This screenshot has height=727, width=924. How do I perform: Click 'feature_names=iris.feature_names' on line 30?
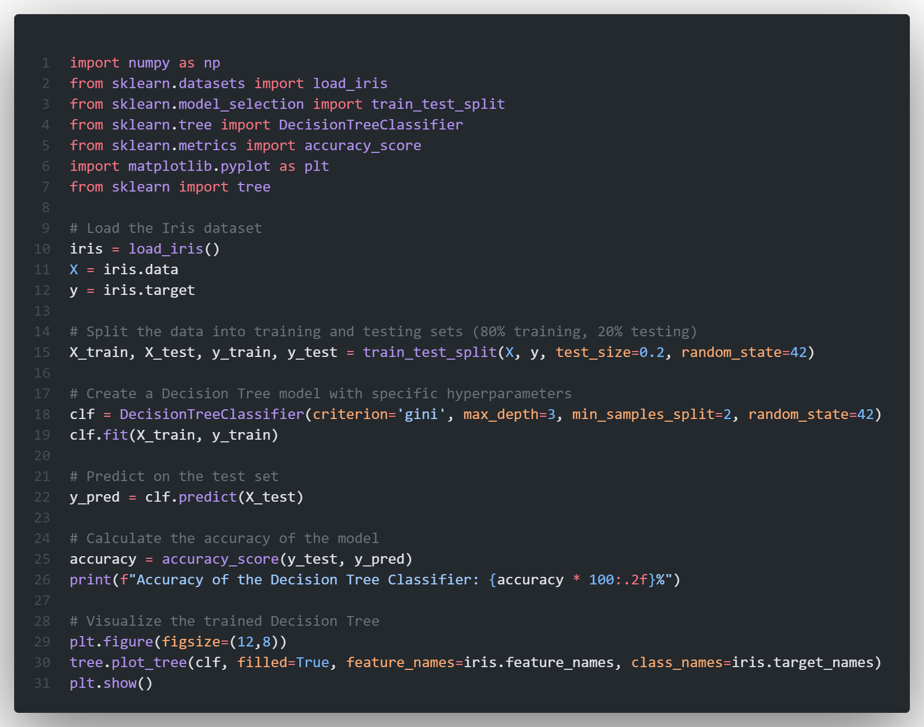480,663
